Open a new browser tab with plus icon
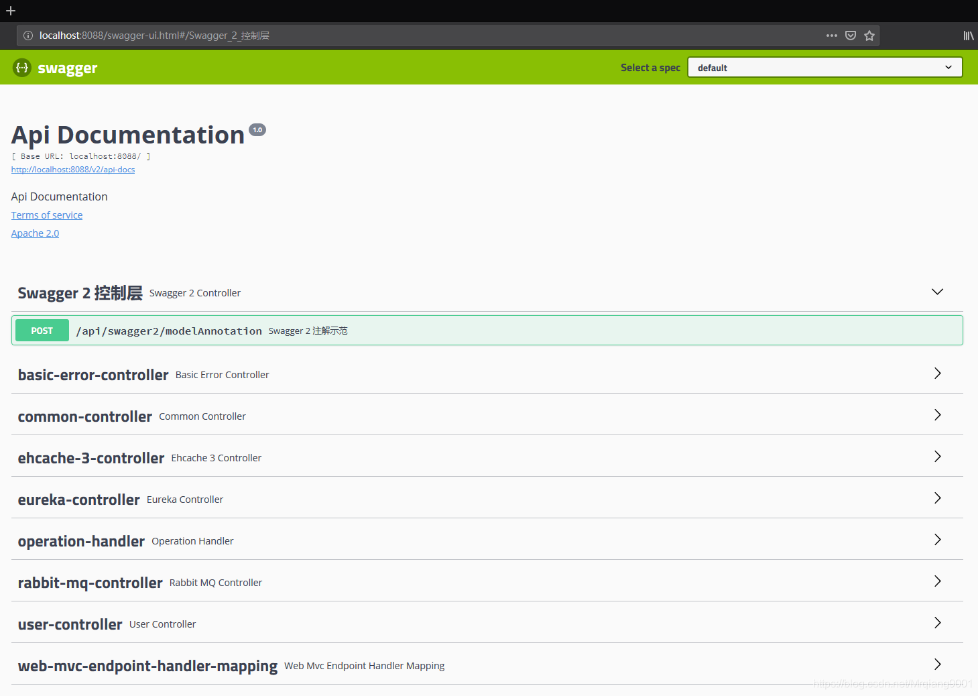This screenshot has width=978, height=696. click(11, 11)
